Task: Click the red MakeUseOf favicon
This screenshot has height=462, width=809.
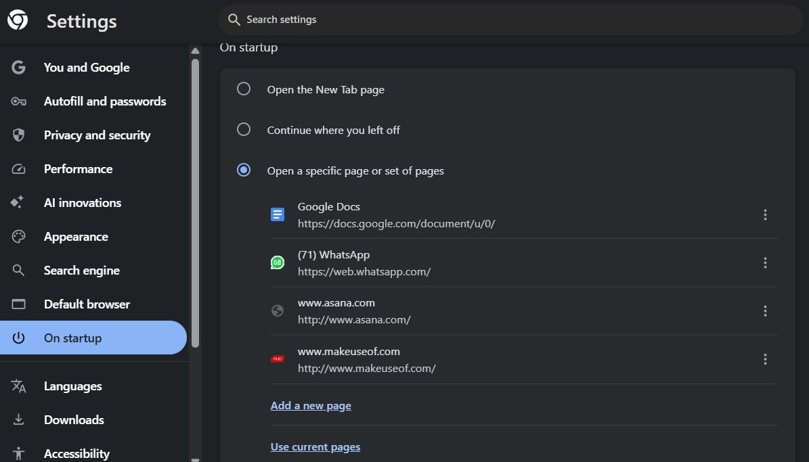Action: coord(277,359)
